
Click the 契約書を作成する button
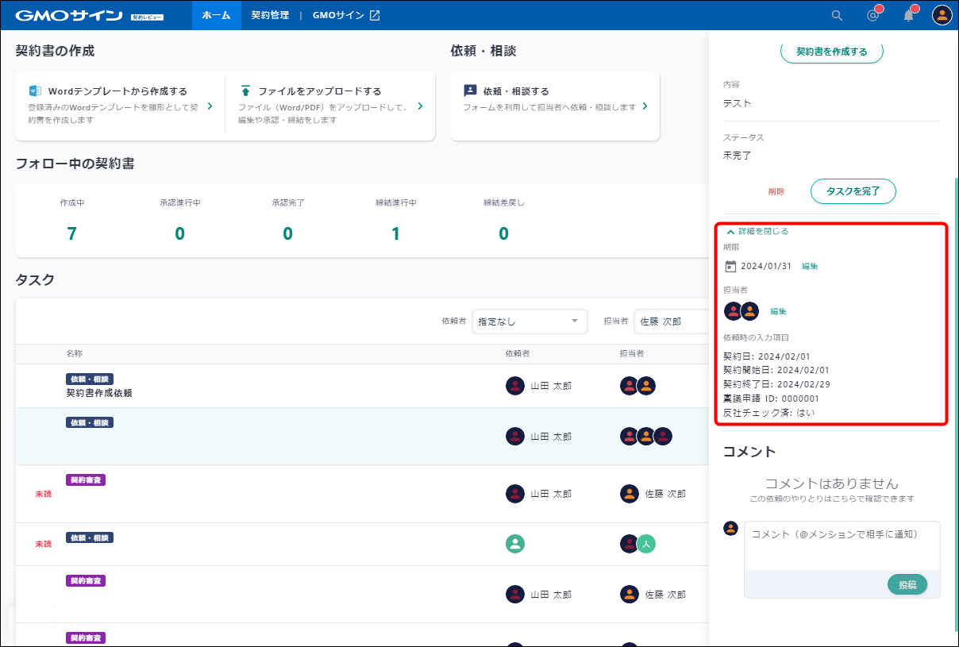(831, 52)
